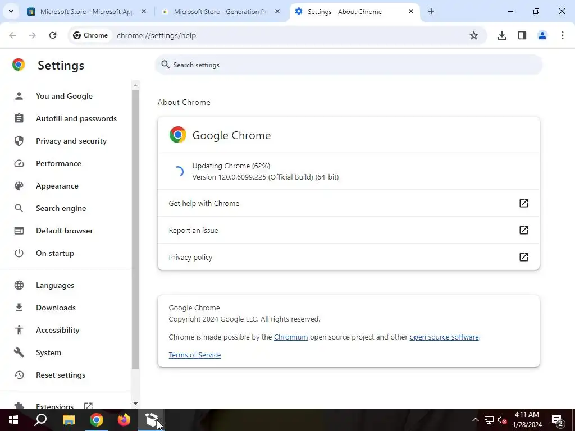
Task: Click the On startup power icon
Action: 19,253
